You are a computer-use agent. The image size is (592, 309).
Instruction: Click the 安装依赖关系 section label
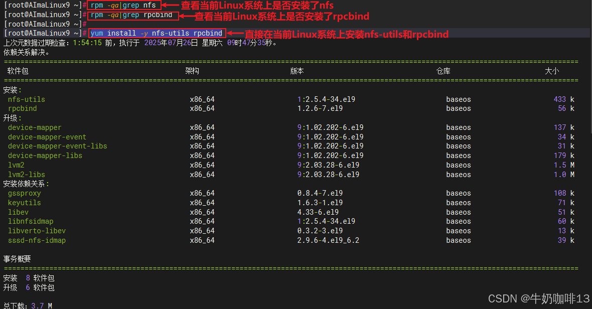26,184
